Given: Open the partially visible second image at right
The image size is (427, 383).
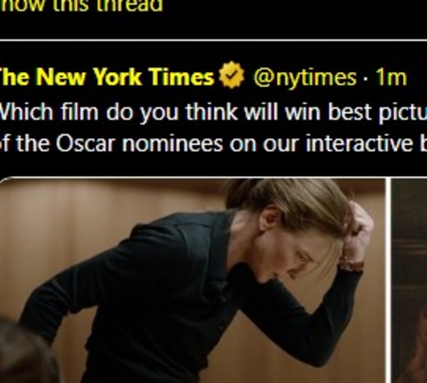Looking at the screenshot, I should pyautogui.click(x=409, y=280).
